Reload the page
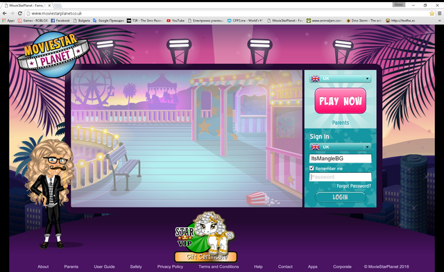Image resolution: width=444 pixels, height=272 pixels. [19, 13]
